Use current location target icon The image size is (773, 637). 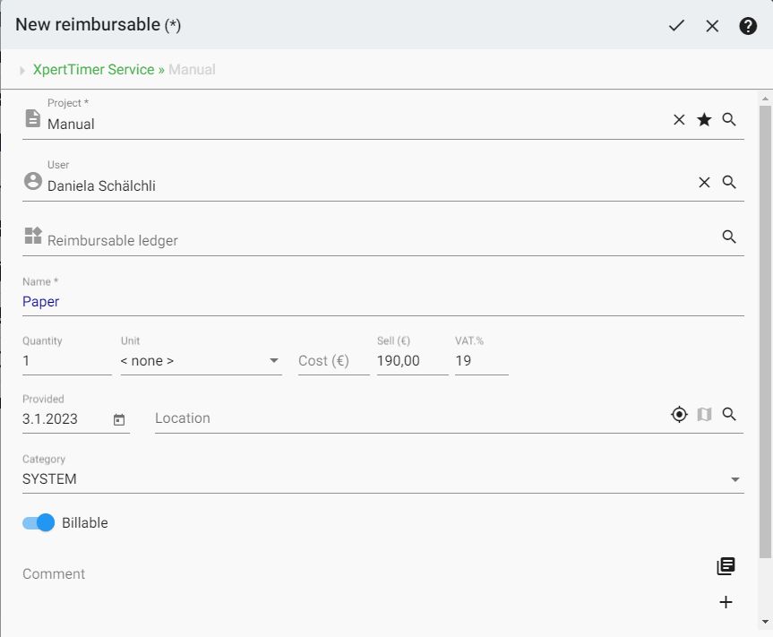click(679, 414)
